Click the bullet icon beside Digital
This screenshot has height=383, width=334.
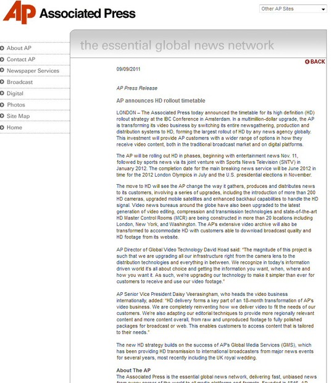[2, 93]
